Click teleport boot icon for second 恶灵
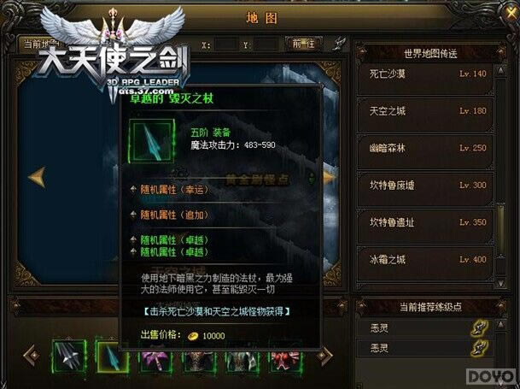Image resolution: width=520 pixels, height=389 pixels. (x=480, y=348)
